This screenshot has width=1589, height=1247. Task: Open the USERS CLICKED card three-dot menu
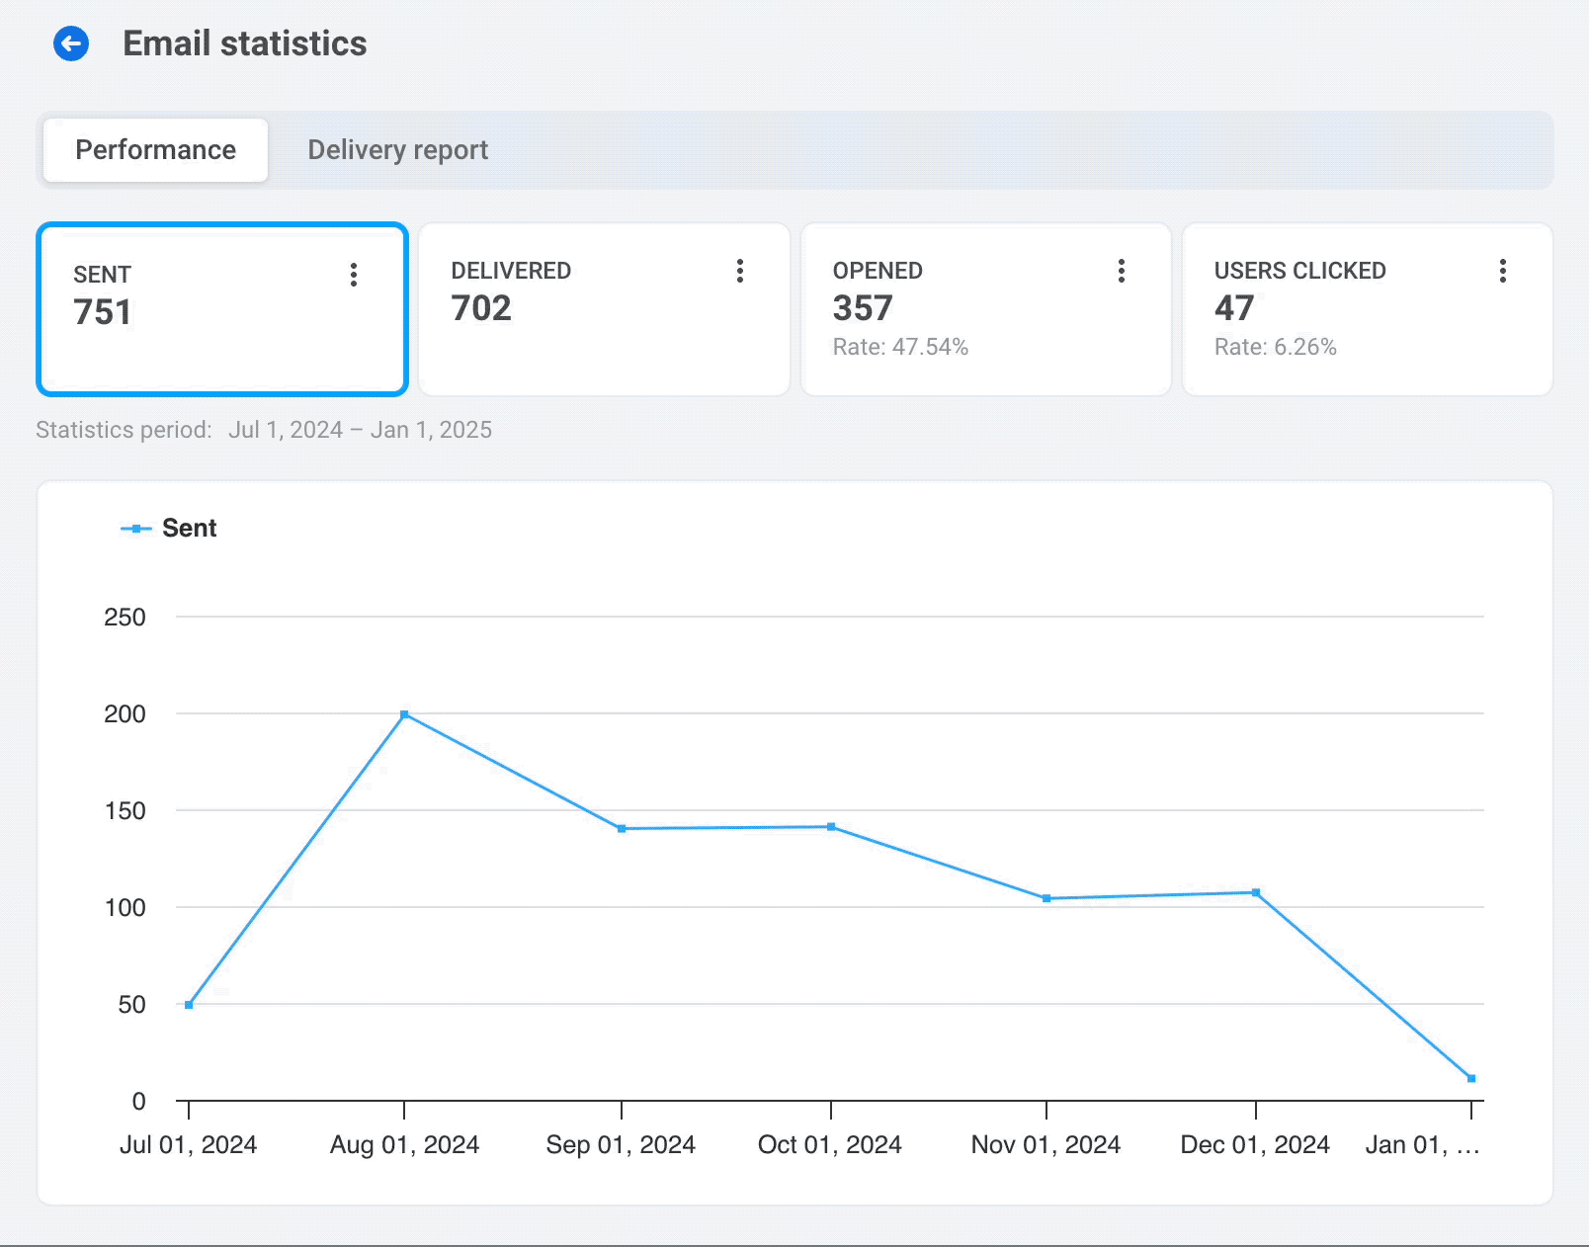1502,271
